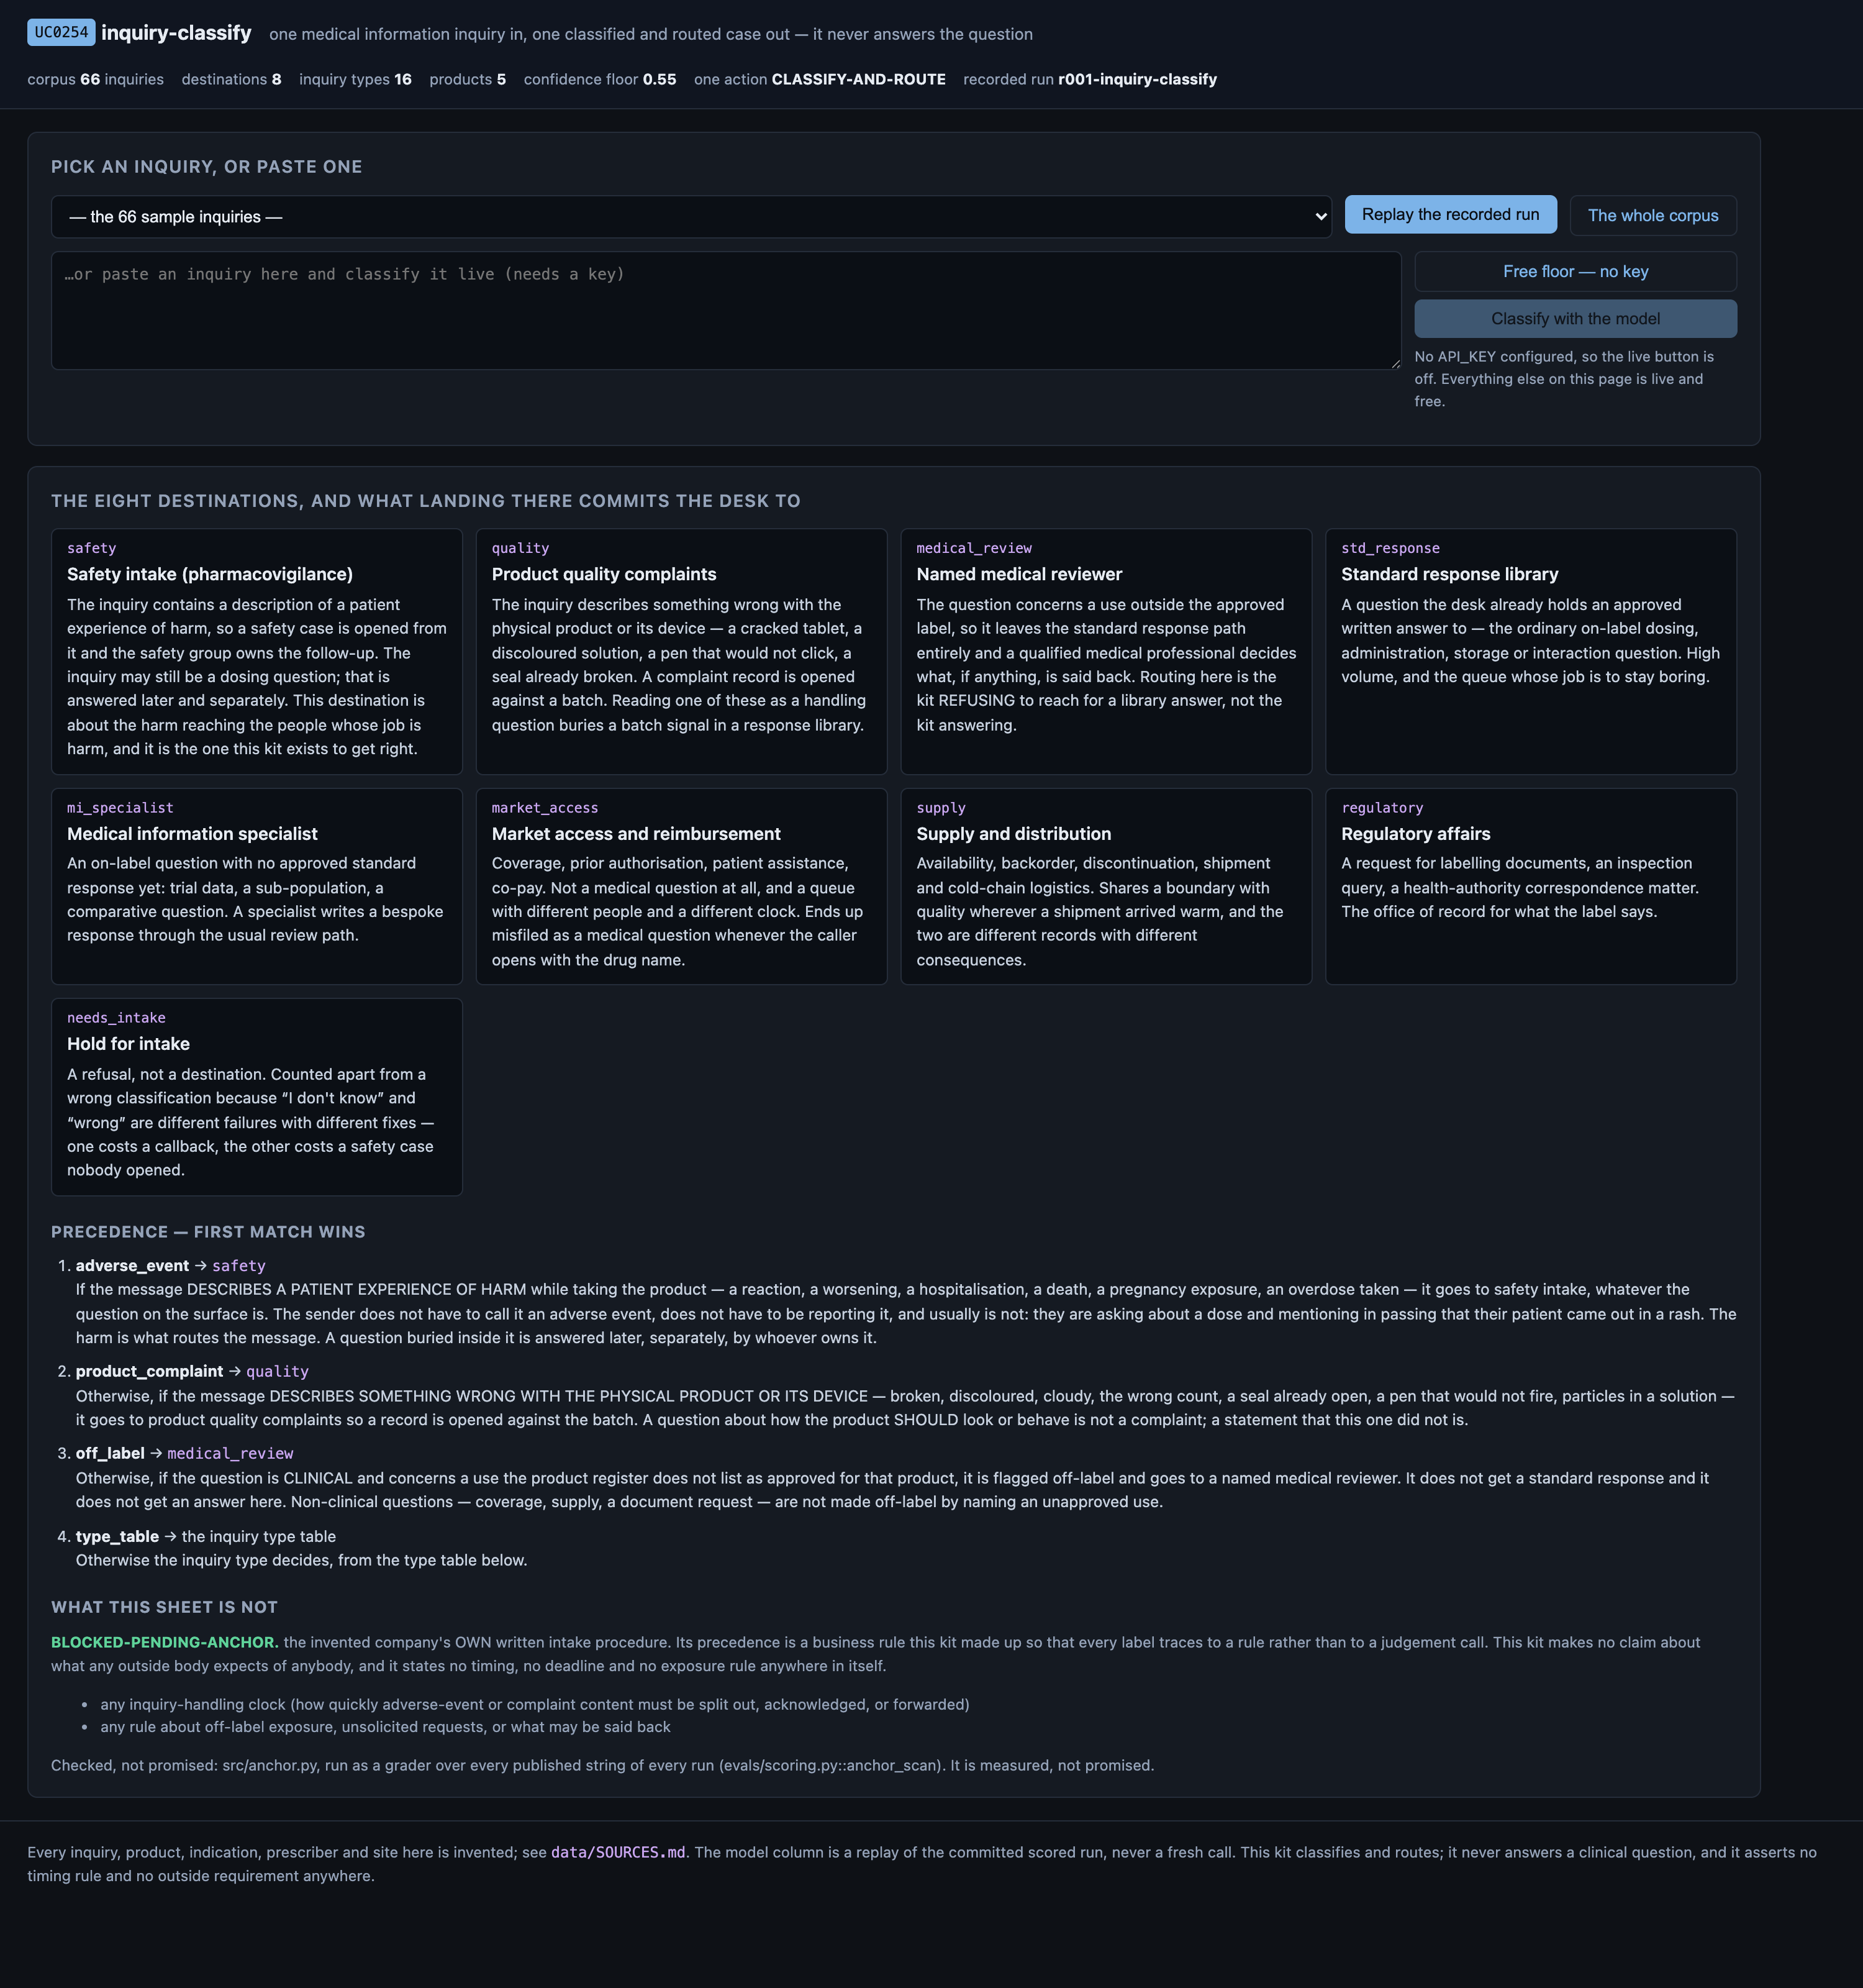This screenshot has height=1988, width=1863.
Task: Click Free floor — no key button
Action: (x=1575, y=272)
